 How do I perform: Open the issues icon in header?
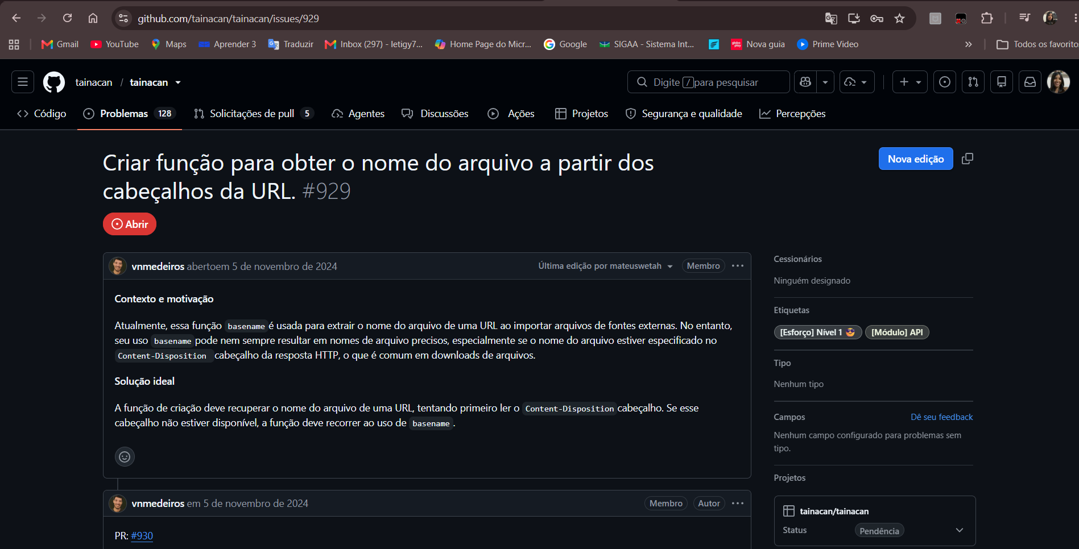coord(945,82)
